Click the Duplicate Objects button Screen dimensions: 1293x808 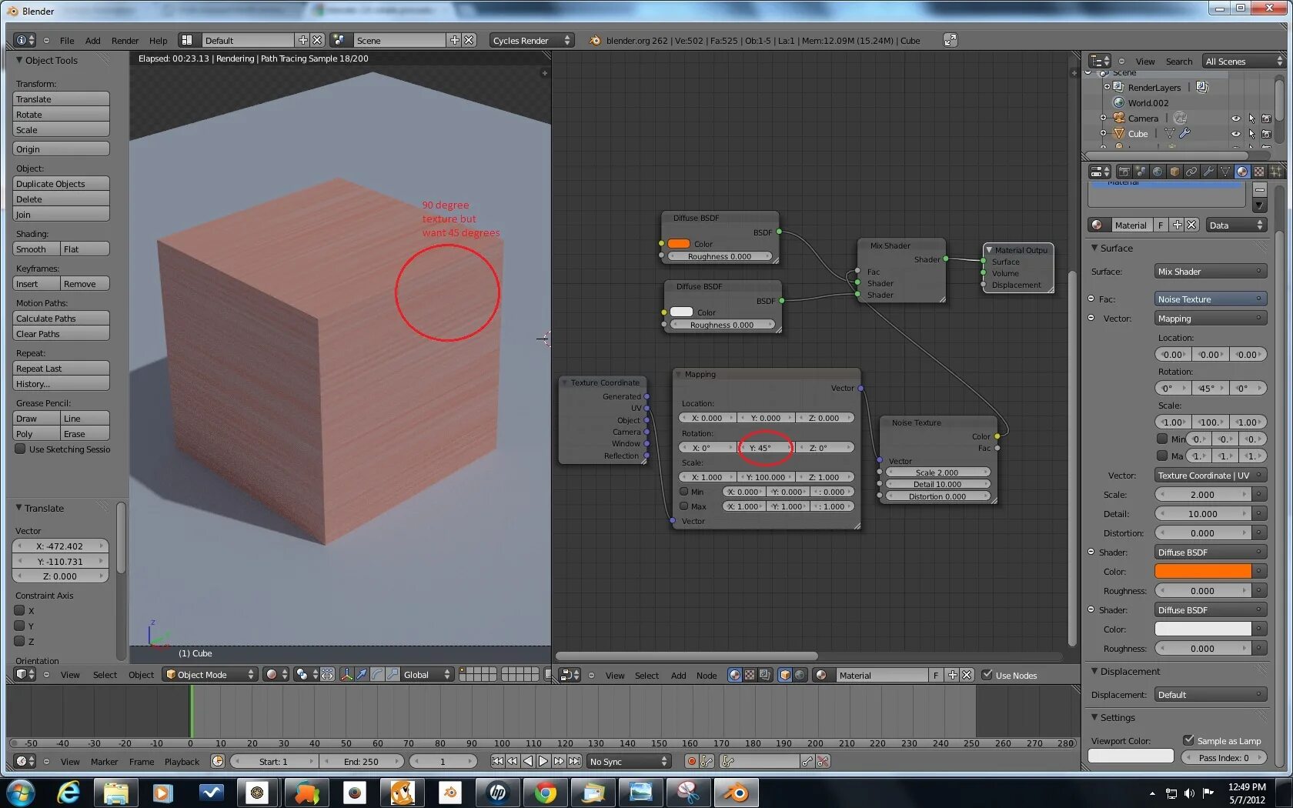click(61, 184)
